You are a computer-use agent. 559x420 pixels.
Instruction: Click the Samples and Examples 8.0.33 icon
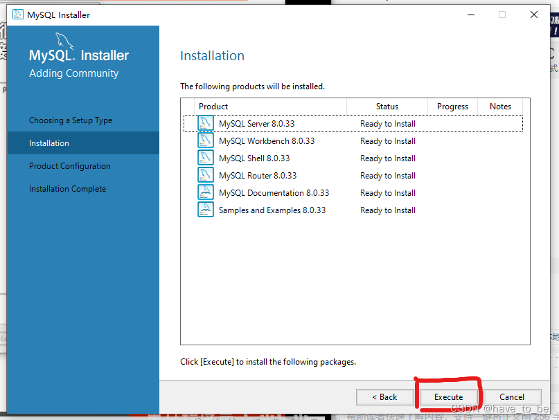tap(205, 210)
